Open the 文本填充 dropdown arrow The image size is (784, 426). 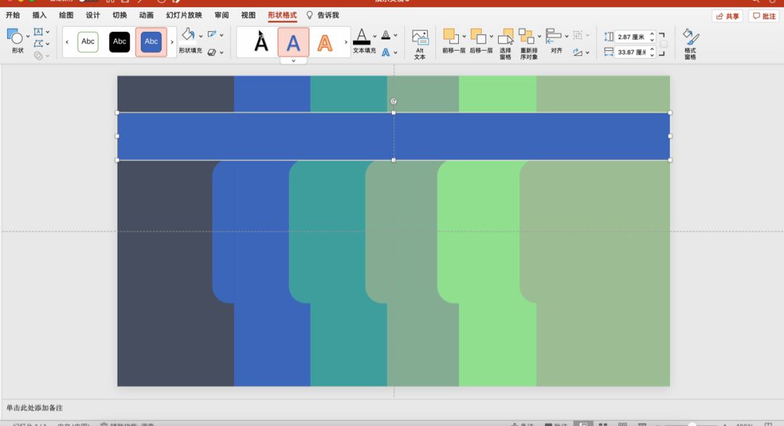[375, 36]
